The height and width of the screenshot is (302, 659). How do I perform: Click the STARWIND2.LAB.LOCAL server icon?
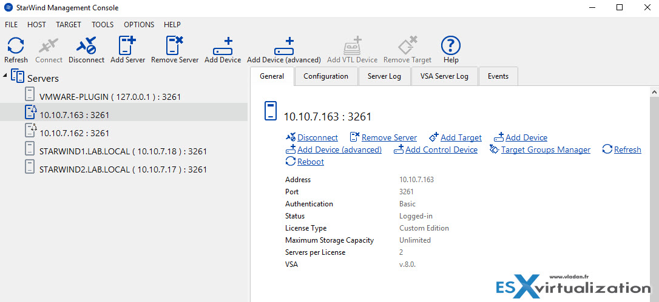[29, 168]
